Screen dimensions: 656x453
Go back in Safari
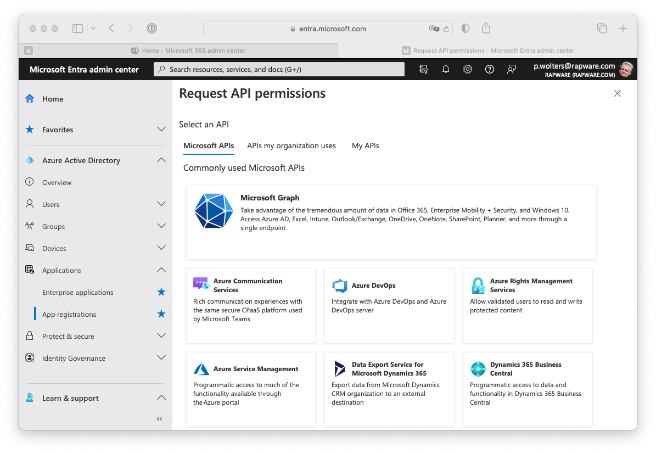pos(111,29)
